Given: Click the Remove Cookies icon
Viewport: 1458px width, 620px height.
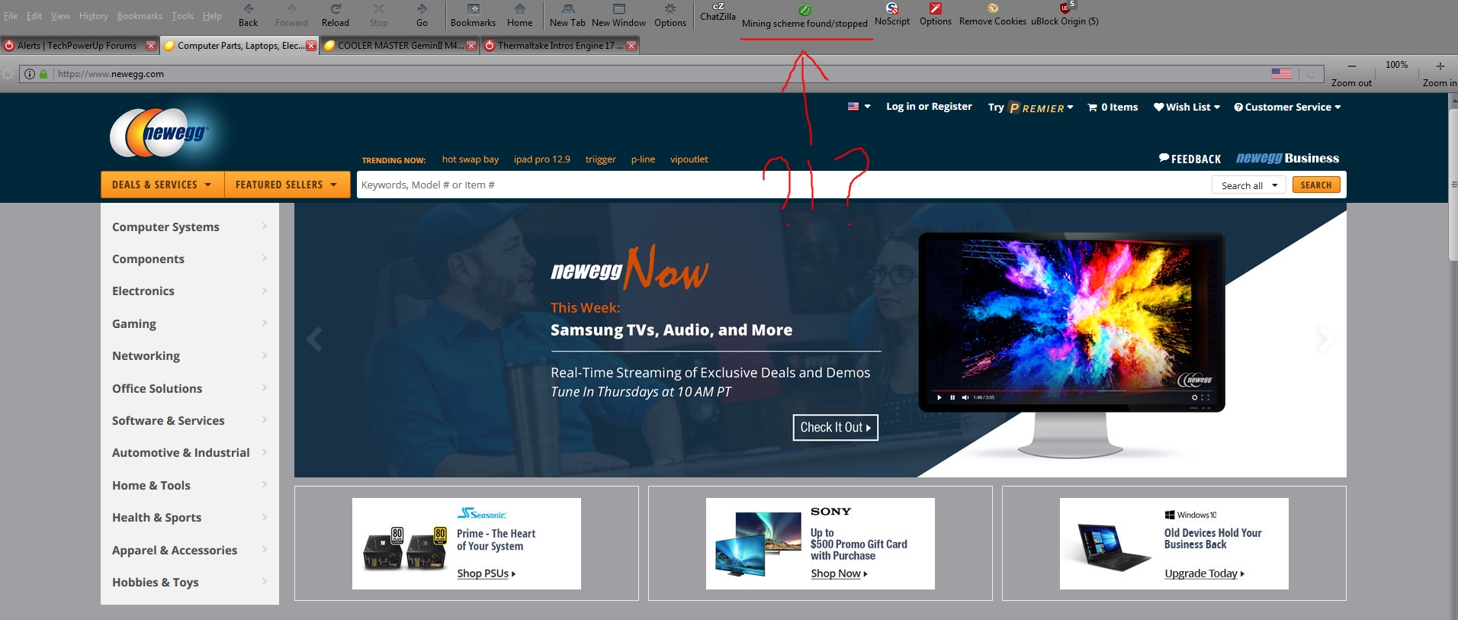Looking at the screenshot, I should click(993, 8).
